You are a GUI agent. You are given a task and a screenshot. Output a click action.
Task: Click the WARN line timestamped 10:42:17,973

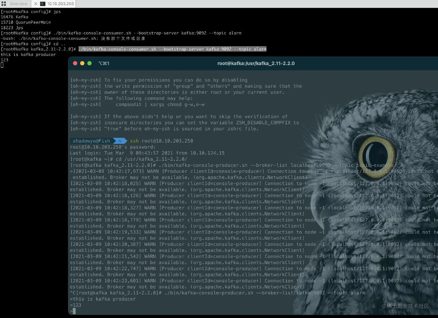(254, 171)
